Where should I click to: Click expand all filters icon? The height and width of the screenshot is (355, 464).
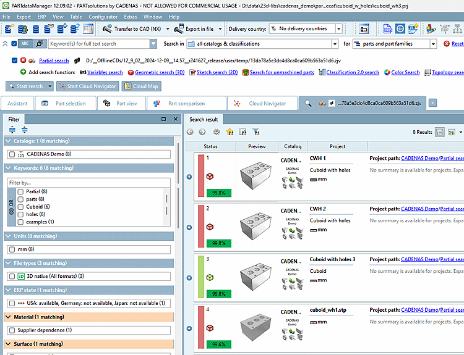click(12, 130)
